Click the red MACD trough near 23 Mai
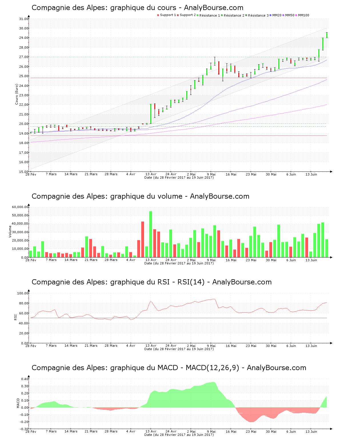The width and height of the screenshot is (343, 443). tap(252, 415)
